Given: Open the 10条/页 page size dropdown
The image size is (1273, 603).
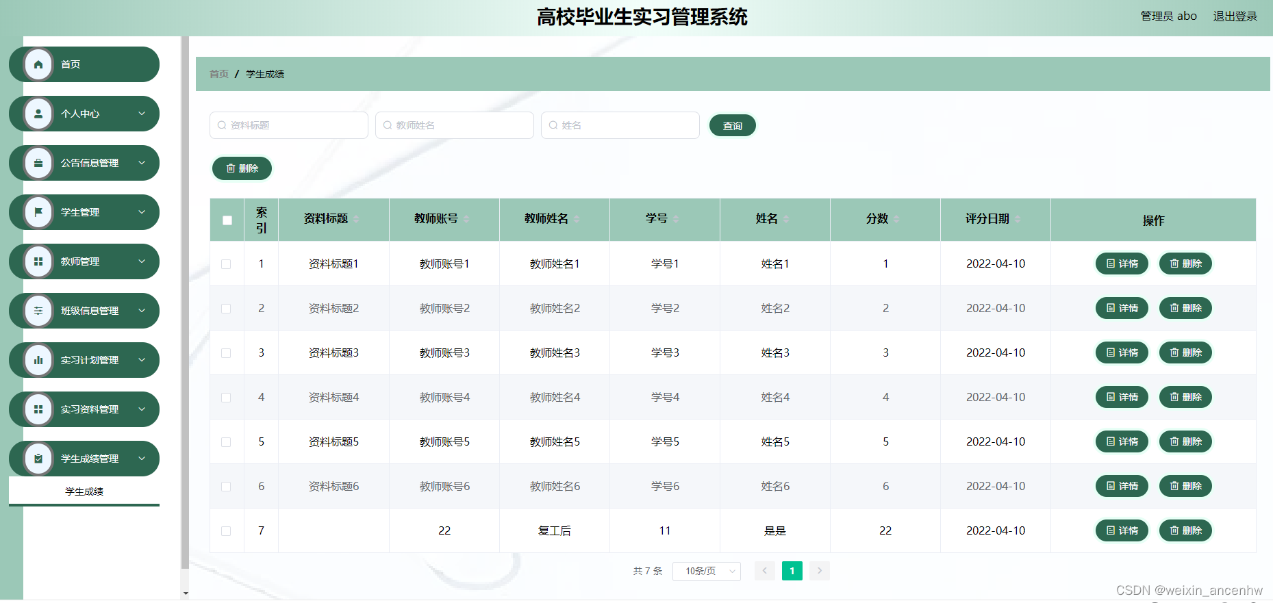Looking at the screenshot, I should 707,571.
